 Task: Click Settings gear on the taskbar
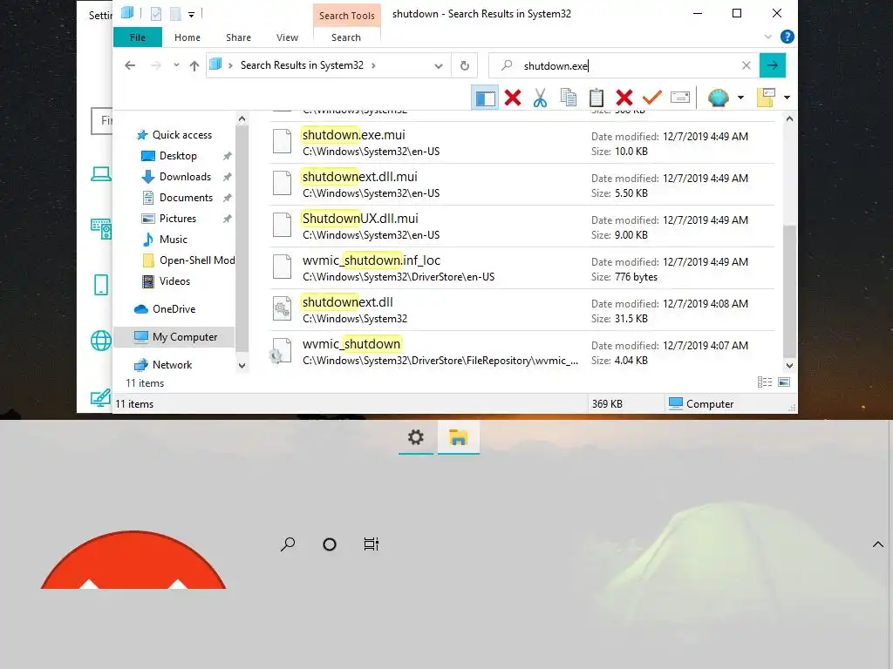coord(416,437)
